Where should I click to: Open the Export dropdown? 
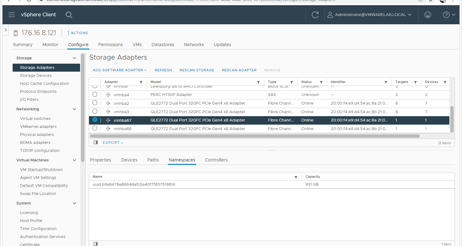(113, 143)
